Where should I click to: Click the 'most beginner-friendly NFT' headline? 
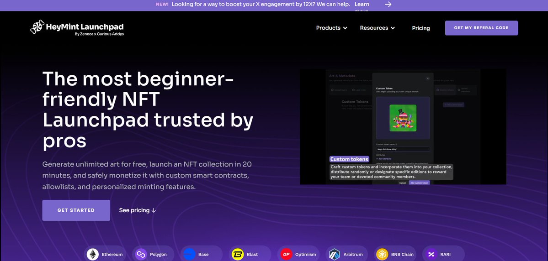click(148, 110)
